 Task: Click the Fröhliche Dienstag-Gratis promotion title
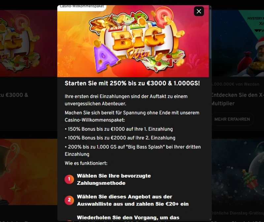(x=238, y=213)
